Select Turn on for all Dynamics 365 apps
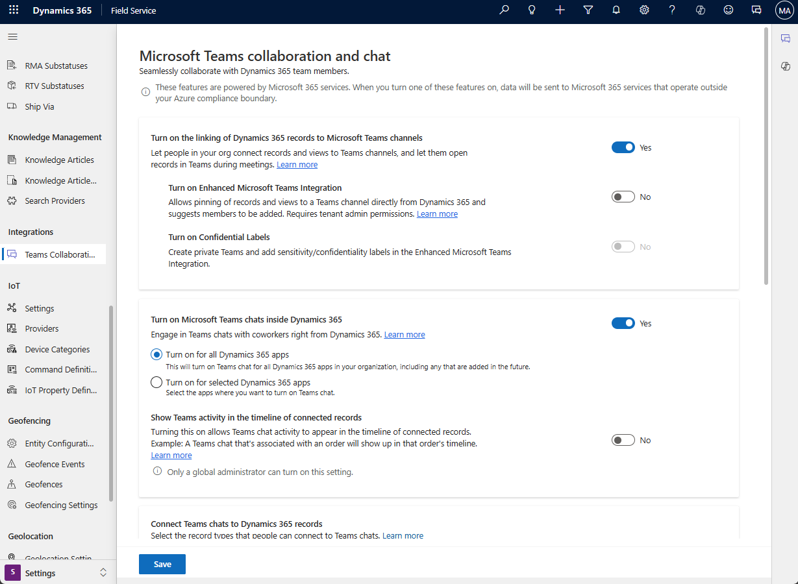Image resolution: width=798 pixels, height=584 pixels. click(156, 355)
